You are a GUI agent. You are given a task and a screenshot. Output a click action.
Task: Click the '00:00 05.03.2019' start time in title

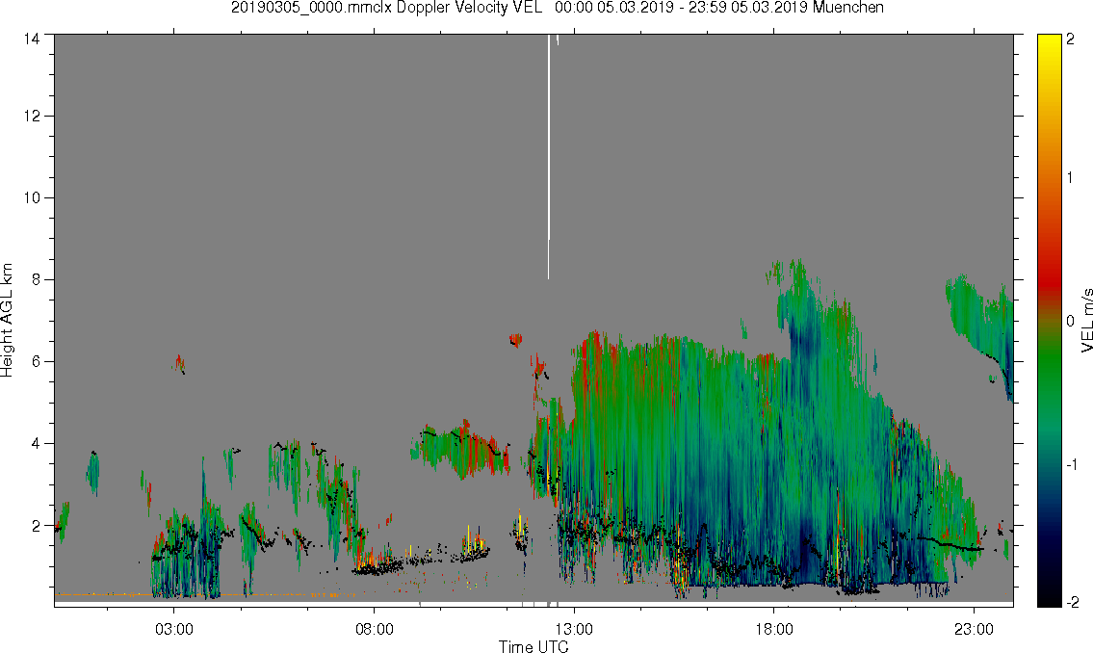pyautogui.click(x=614, y=8)
